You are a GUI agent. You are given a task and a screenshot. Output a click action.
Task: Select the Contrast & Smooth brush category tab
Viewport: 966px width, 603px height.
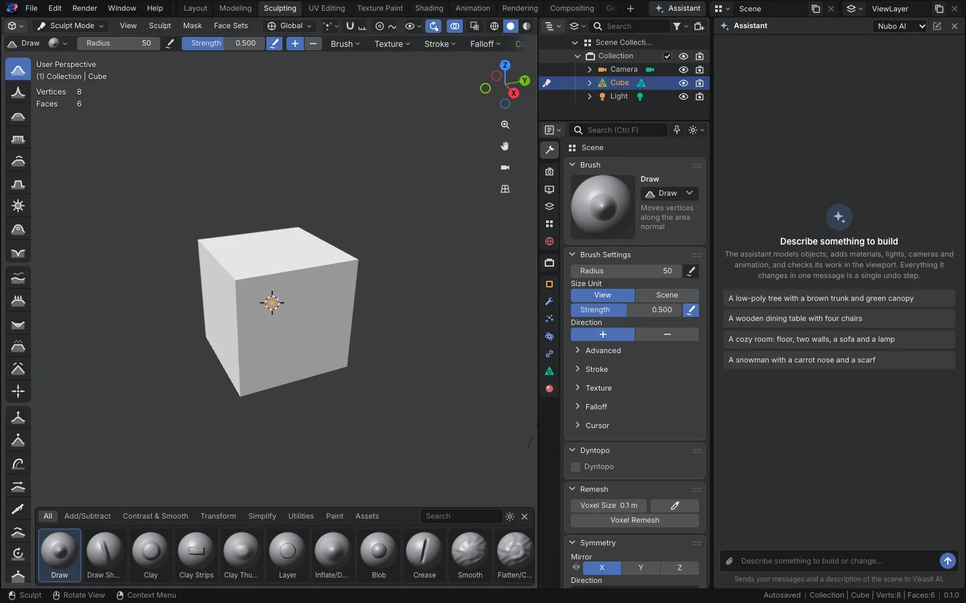click(155, 516)
